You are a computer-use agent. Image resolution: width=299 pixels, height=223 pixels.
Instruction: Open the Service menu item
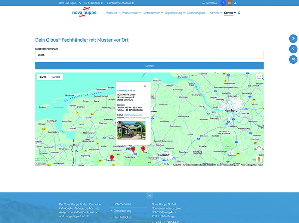(x=229, y=13)
